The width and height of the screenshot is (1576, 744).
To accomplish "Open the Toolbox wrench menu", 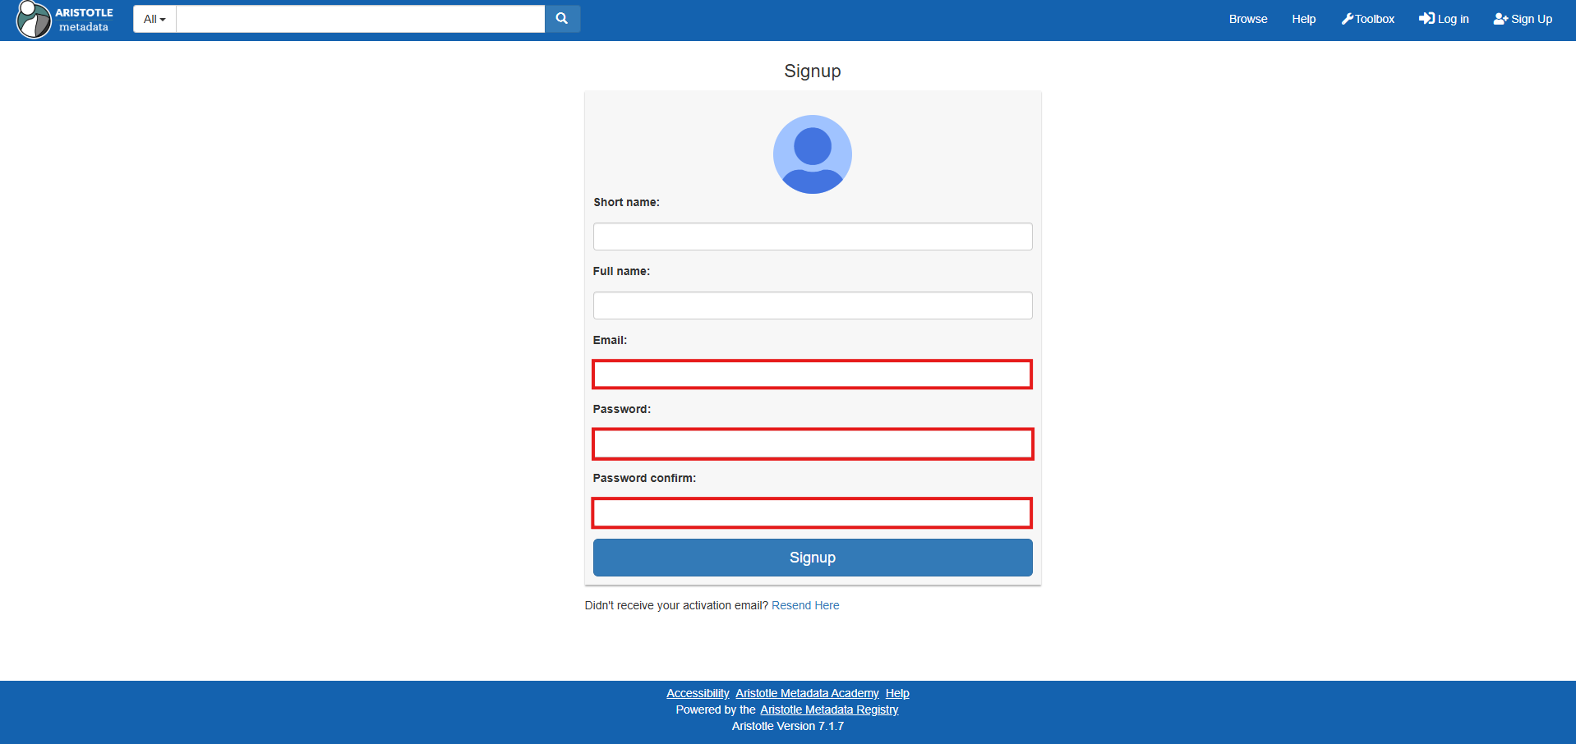I will point(1367,19).
